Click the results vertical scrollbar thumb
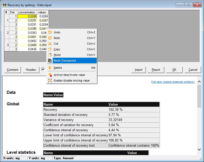Image resolution: width=204 pixels, height=162 pixels. point(199,96)
